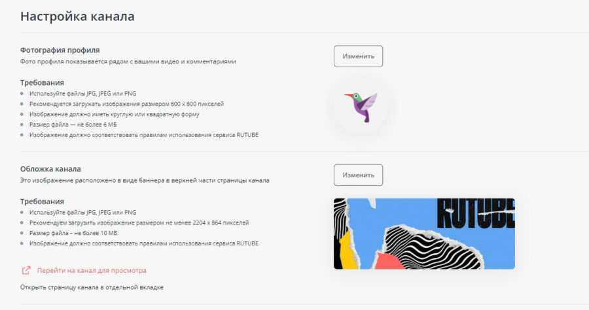Click the Размер файла не более 10 МБ line
Image resolution: width=589 pixels, height=310 pixels.
point(73,233)
